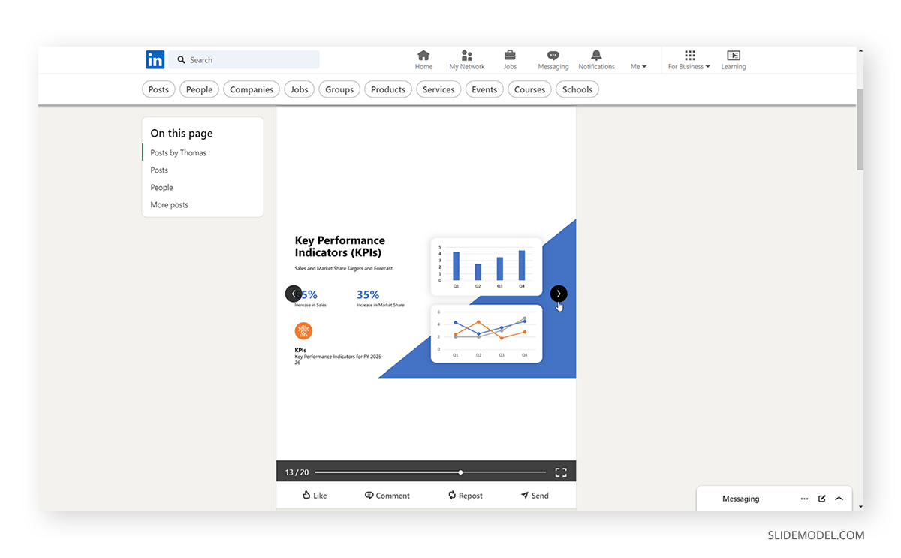
Task: Expand For Business apps menu
Action: (689, 60)
